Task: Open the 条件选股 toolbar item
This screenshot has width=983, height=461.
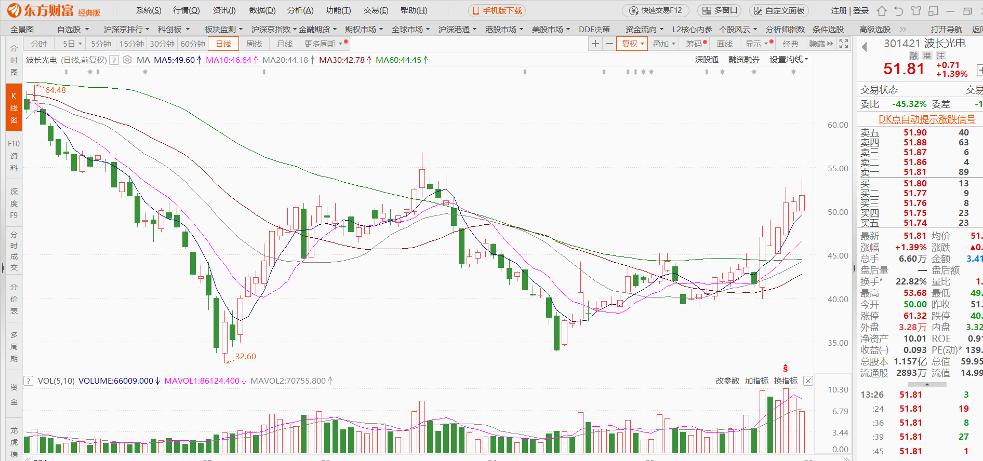Action: click(828, 30)
